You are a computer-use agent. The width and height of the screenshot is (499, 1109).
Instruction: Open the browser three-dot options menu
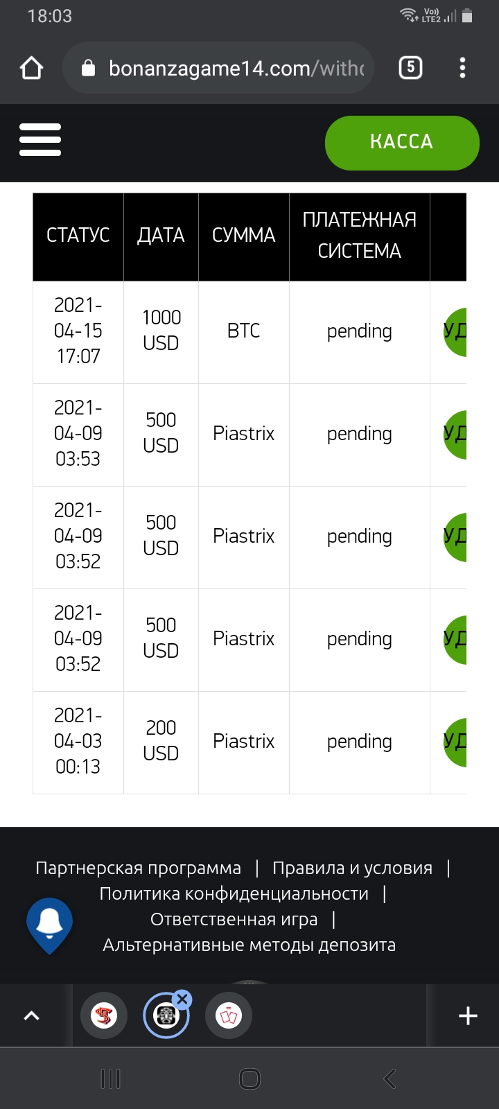(462, 67)
